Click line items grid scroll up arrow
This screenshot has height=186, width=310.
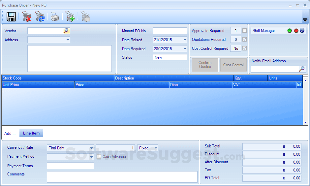point(305,80)
